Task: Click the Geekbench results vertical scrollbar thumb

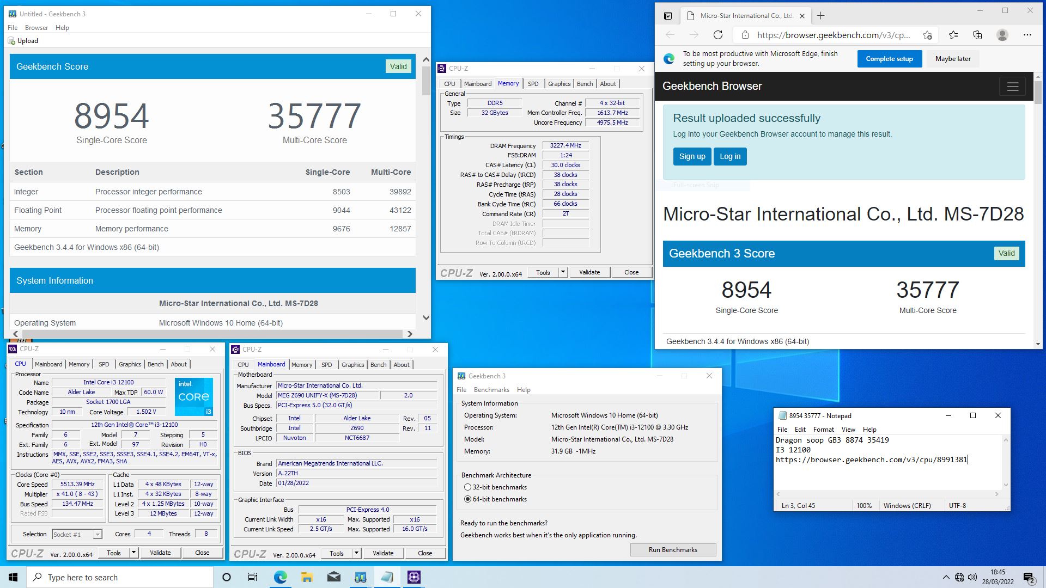Action: [426, 79]
